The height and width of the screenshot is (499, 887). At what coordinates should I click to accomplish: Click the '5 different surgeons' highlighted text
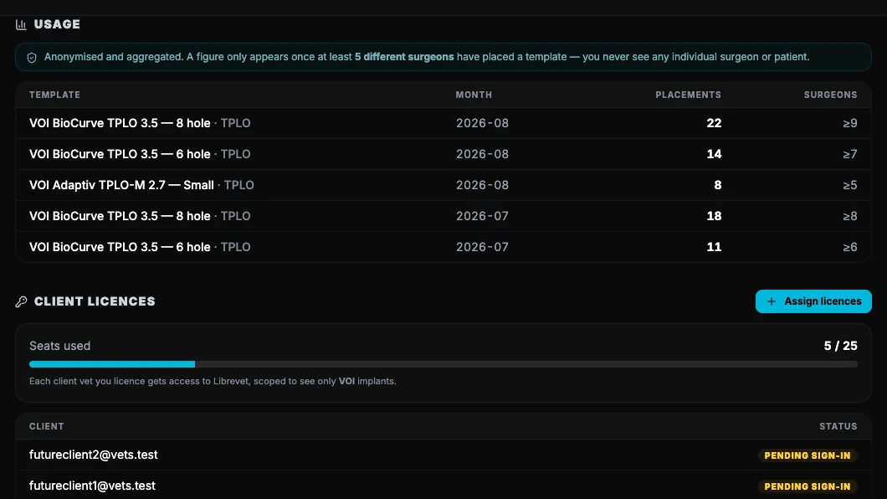404,57
